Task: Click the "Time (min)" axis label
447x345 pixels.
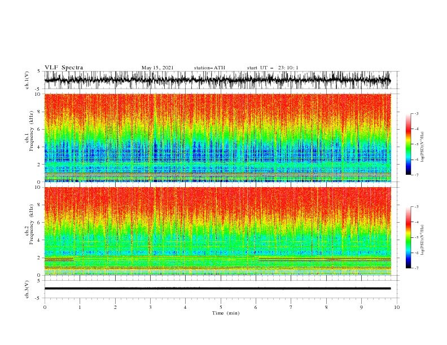Action: (x=226, y=313)
